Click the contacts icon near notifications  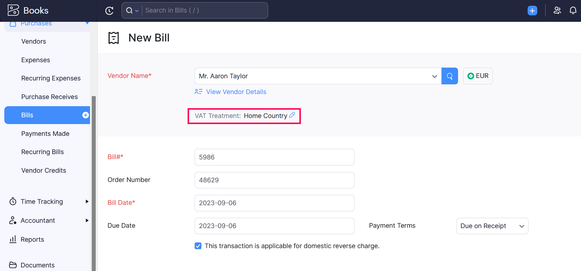point(557,10)
